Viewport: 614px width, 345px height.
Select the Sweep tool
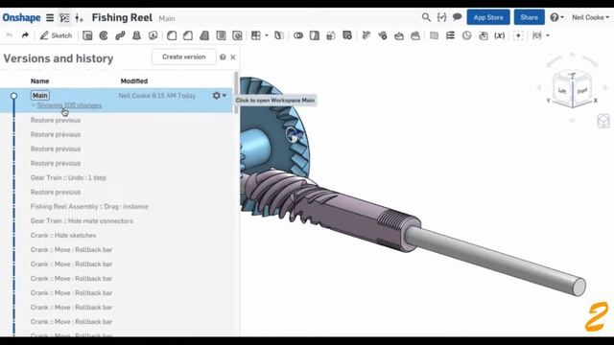(120, 35)
